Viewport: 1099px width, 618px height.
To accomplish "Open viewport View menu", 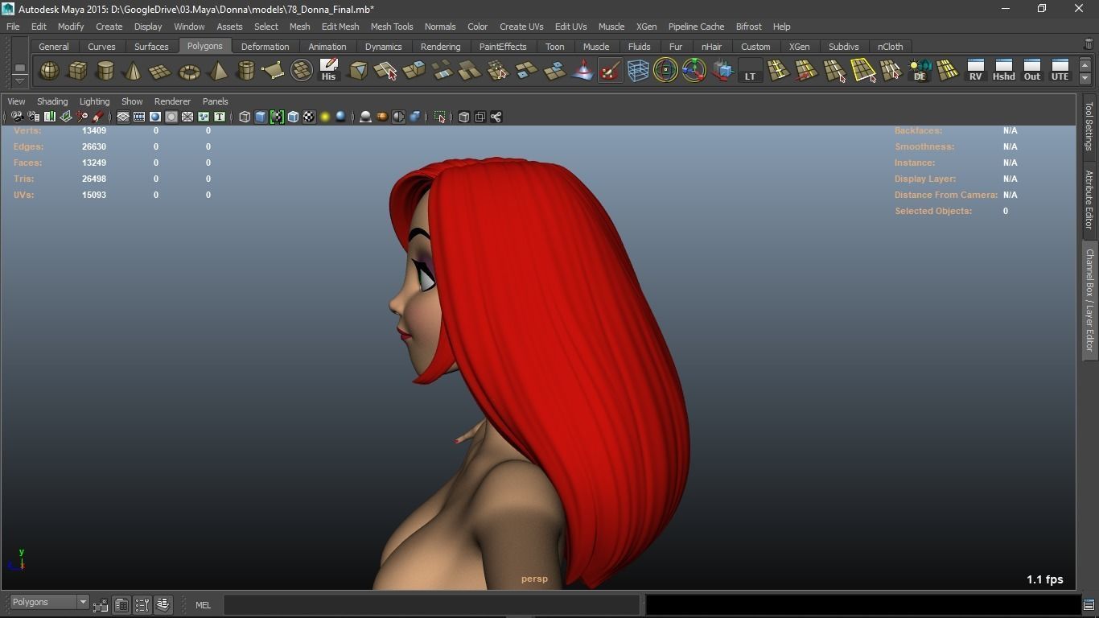I will 16,101.
